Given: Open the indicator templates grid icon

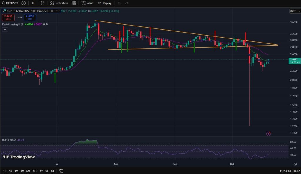Looking at the screenshot, I should tap(74, 3).
